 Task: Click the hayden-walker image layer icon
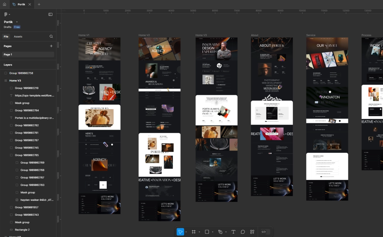tap(17, 200)
